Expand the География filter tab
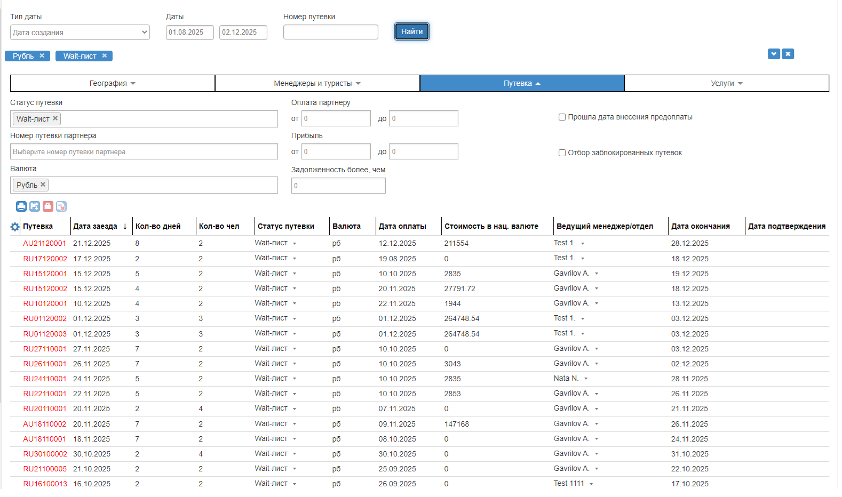Viewport: 842px width, 497px height. click(113, 83)
